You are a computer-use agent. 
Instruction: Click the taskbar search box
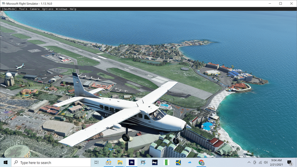(51, 162)
